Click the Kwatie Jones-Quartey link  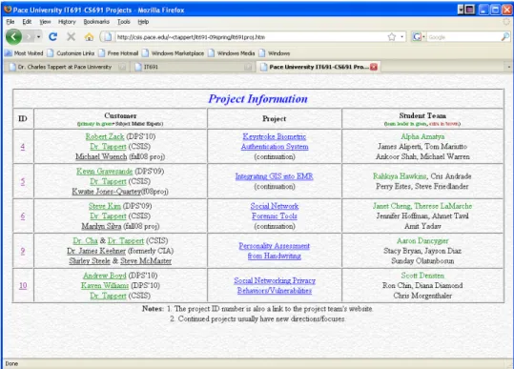107,192
